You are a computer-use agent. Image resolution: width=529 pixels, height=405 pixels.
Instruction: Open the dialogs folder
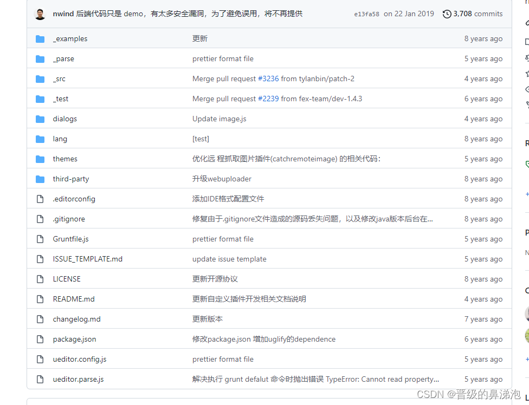click(x=64, y=119)
